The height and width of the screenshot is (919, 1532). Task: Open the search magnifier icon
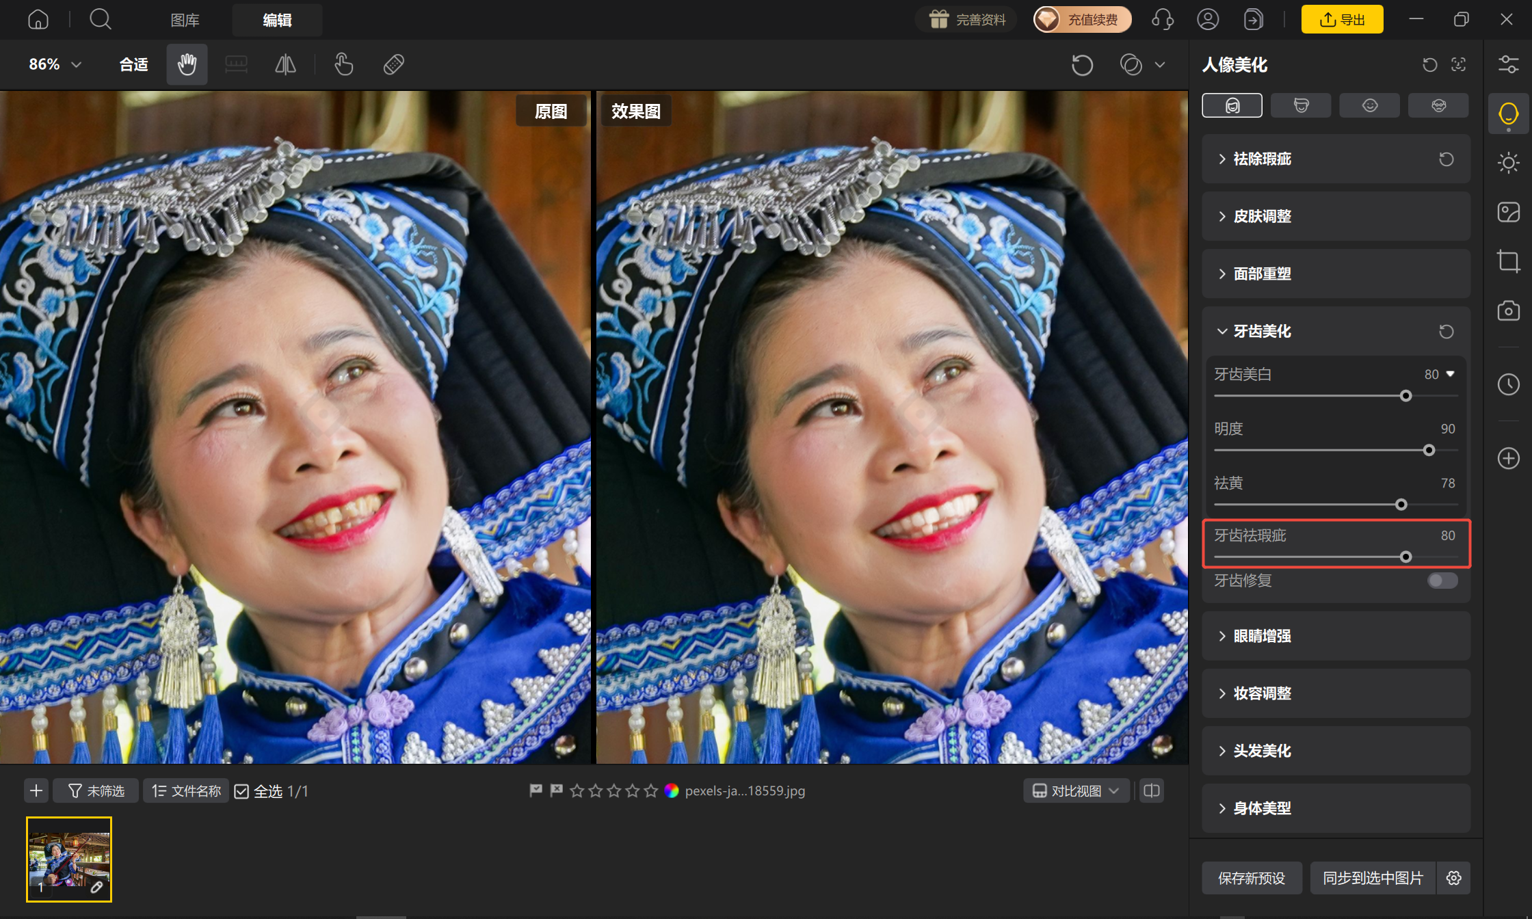(101, 19)
